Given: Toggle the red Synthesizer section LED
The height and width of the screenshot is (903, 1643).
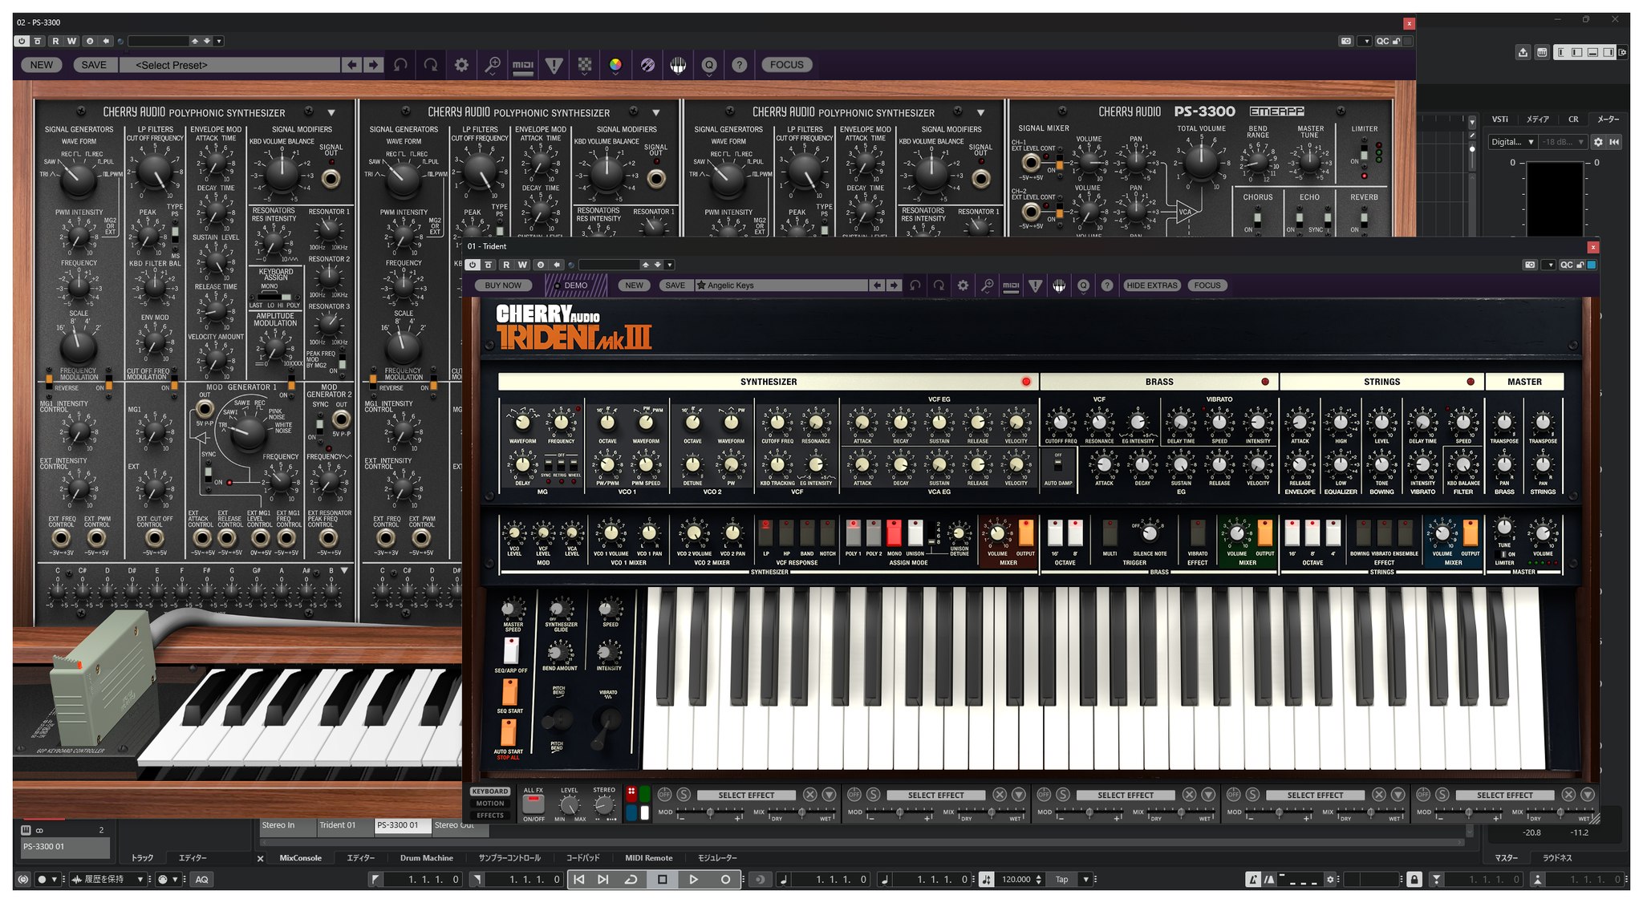Looking at the screenshot, I should click(x=1026, y=382).
